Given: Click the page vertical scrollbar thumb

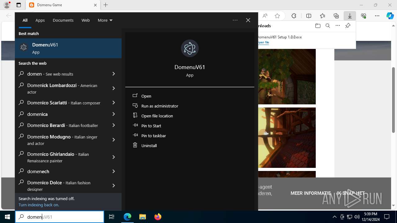Looking at the screenshot, I should [394, 100].
